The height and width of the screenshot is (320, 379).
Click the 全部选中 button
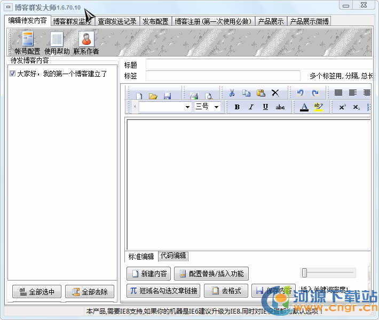(37, 292)
